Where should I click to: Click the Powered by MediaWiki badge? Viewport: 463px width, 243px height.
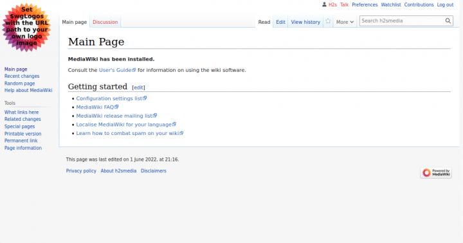coord(436,173)
